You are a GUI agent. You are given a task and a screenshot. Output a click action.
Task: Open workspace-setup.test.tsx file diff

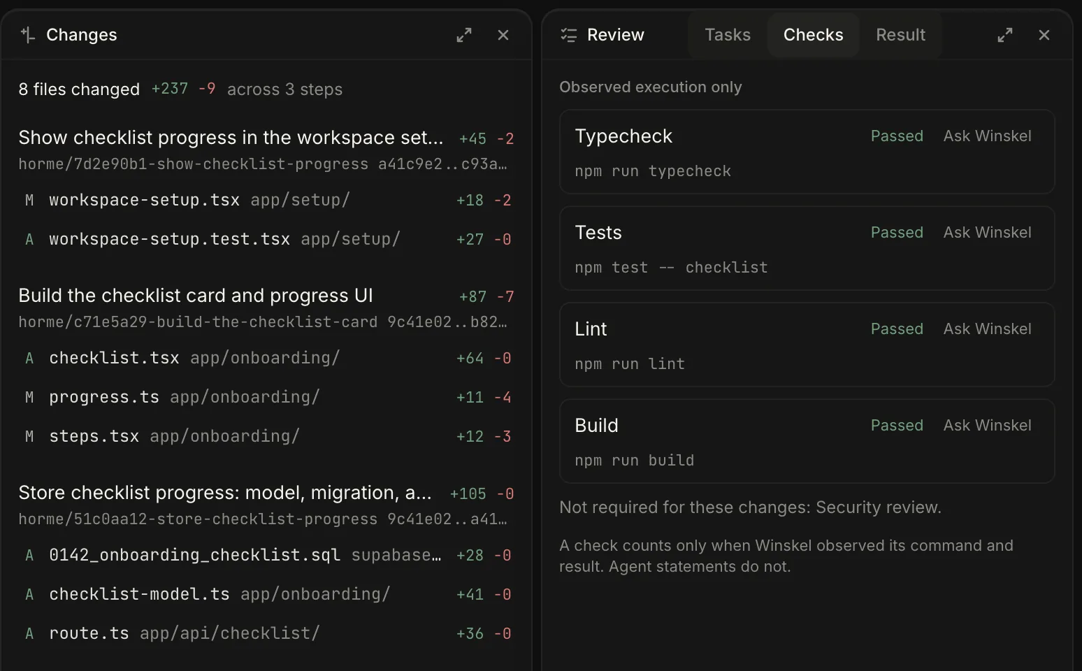coord(266,239)
